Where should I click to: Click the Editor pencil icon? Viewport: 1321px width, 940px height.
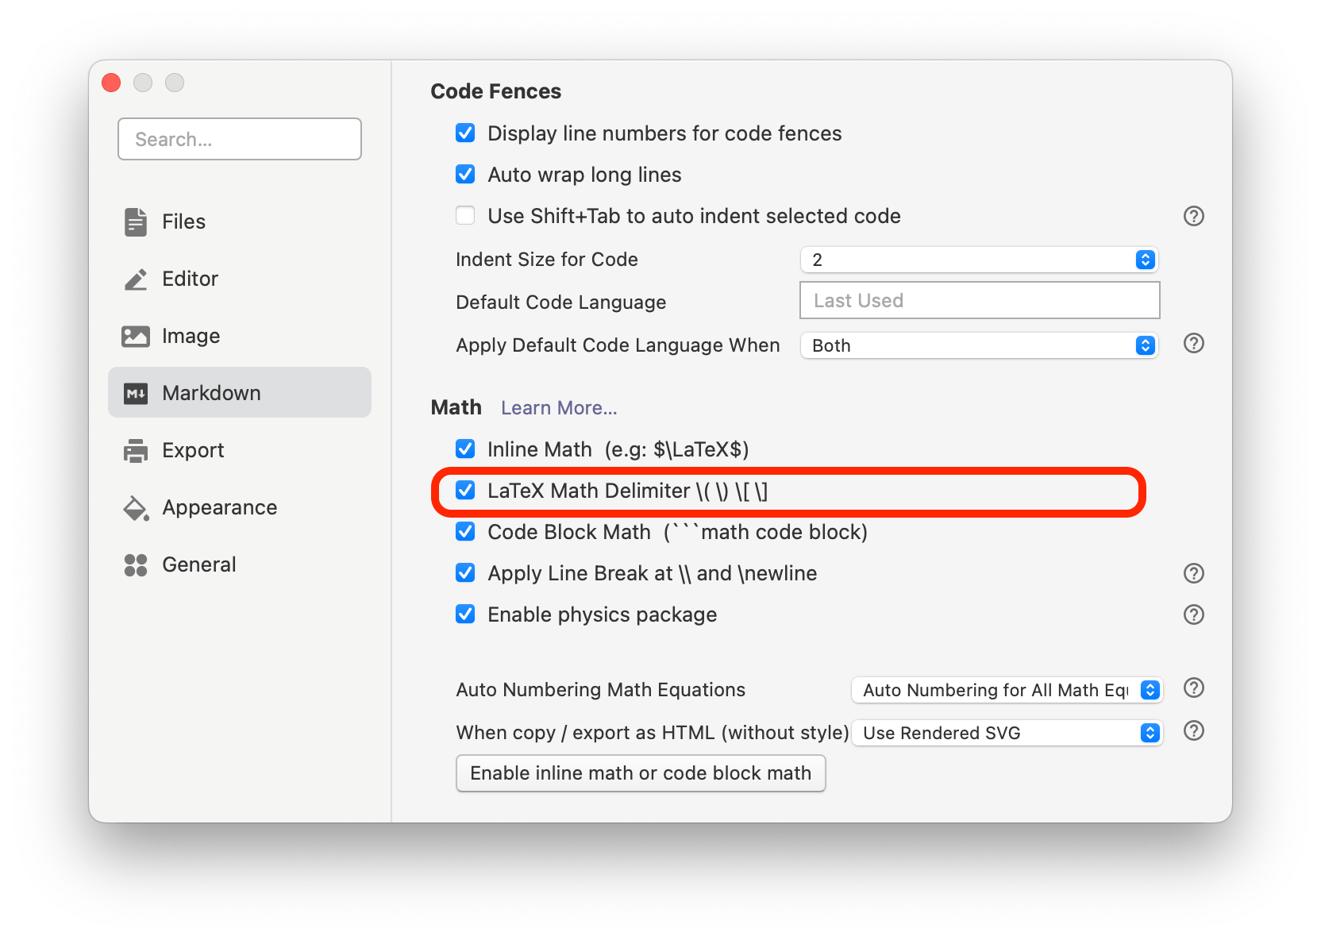coord(136,279)
